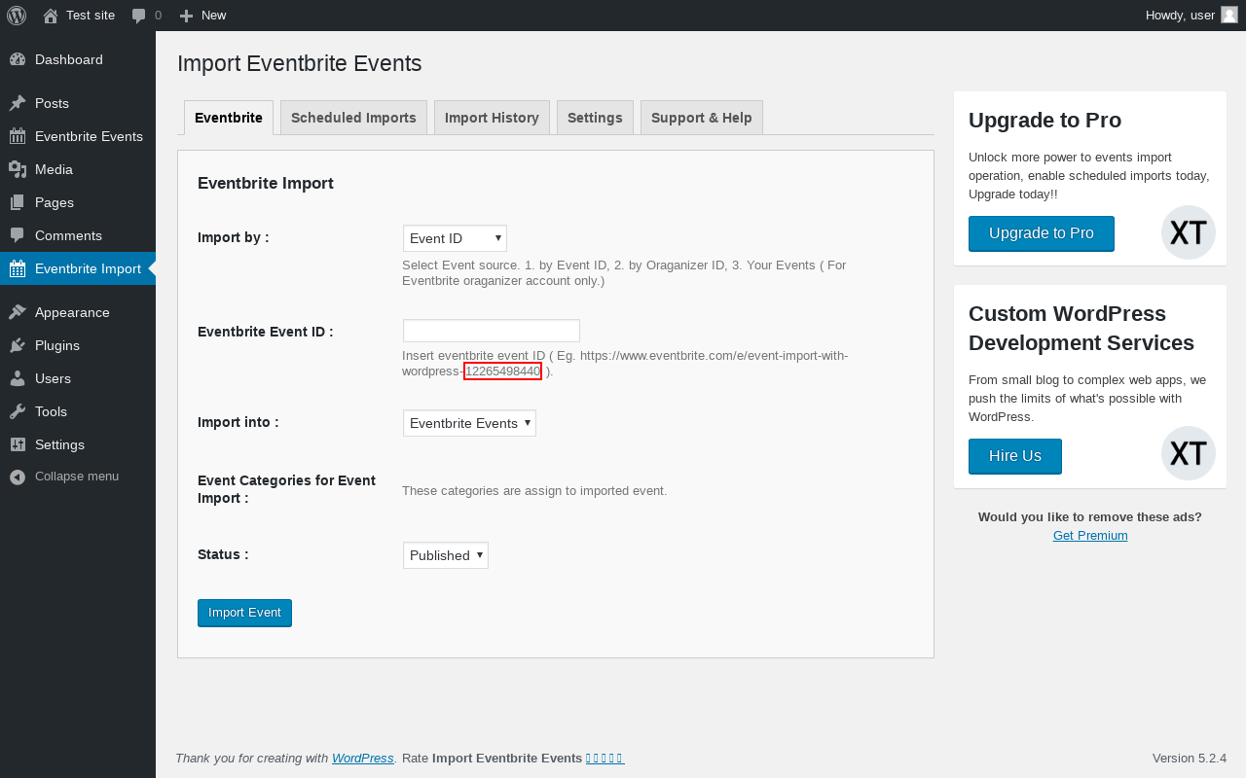Click the Import Event button

(244, 613)
